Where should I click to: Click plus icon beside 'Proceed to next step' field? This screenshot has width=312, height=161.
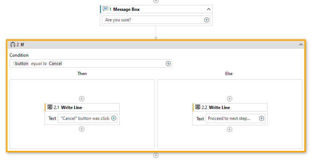coord(261,118)
